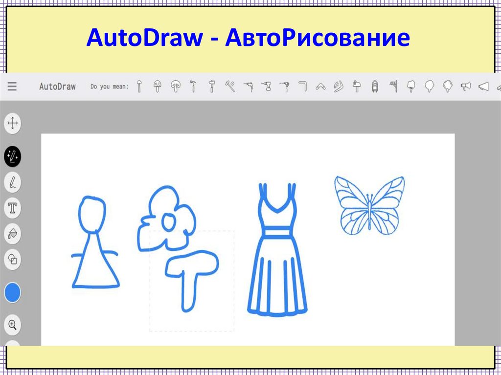Click the hand-drawn mushroom inside the dashed selection

pyautogui.click(x=192, y=281)
